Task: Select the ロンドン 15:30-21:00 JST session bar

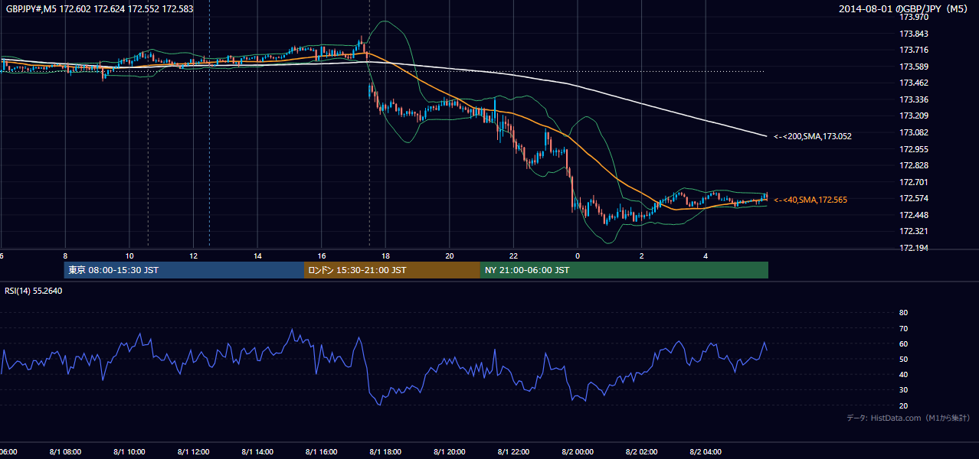Action: (392, 270)
